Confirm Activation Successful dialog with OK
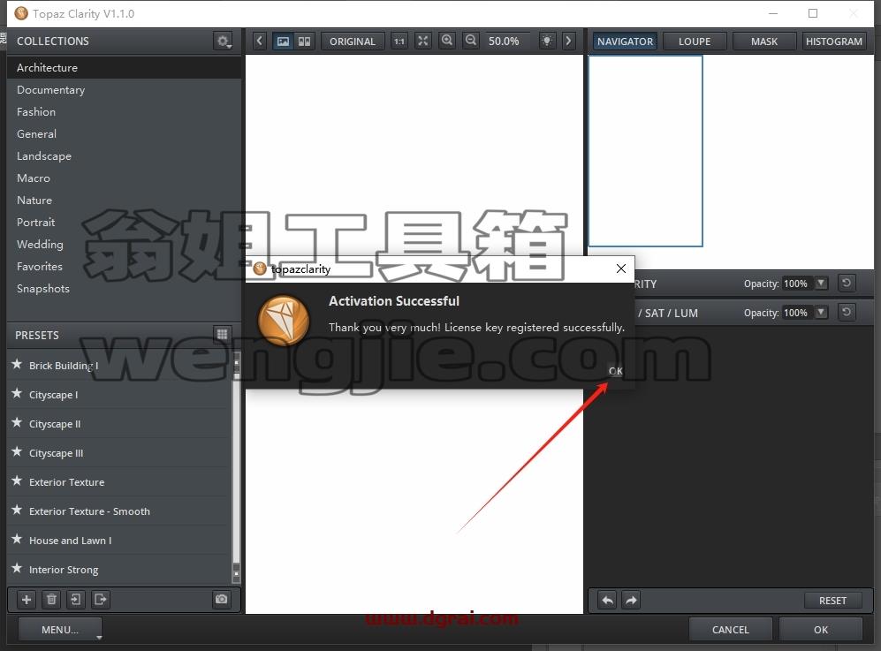Viewport: 881px width, 651px height. coord(616,371)
